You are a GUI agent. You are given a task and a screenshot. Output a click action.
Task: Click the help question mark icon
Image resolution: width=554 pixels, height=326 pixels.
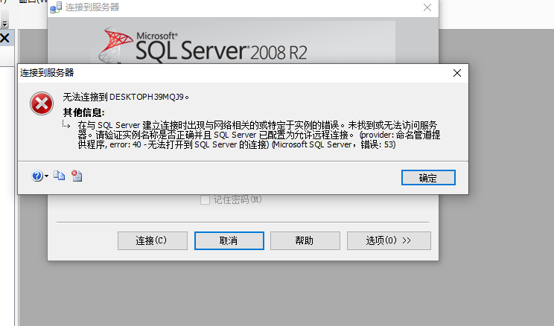pyautogui.click(x=36, y=176)
